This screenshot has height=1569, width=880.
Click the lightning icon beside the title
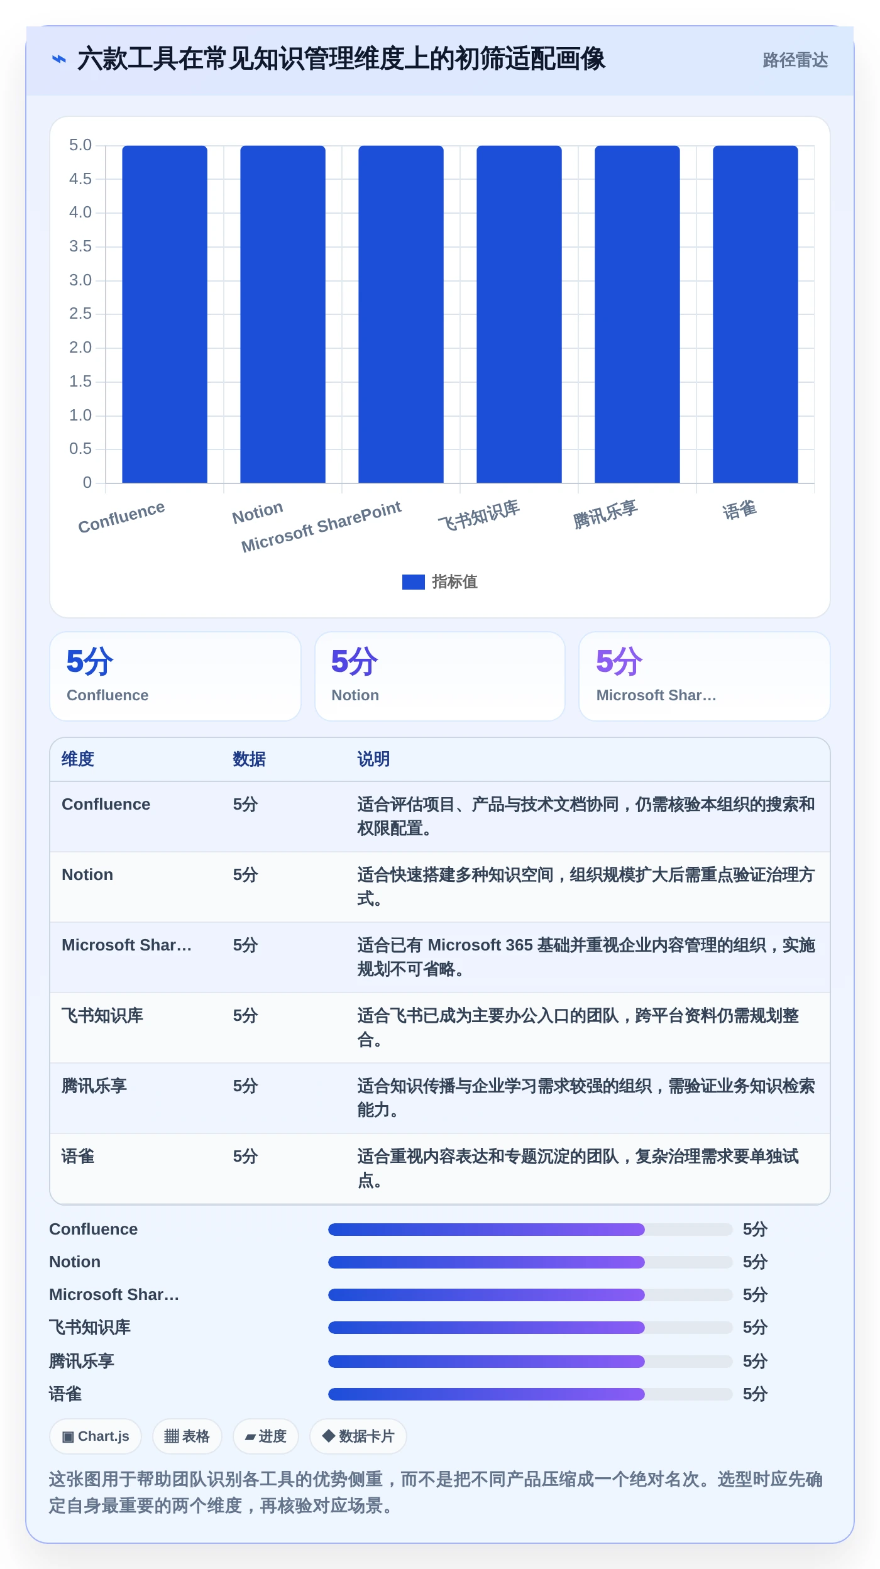point(59,60)
